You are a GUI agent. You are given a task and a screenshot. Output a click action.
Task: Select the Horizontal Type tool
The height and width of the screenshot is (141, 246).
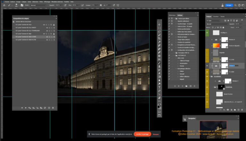coord(159,87)
